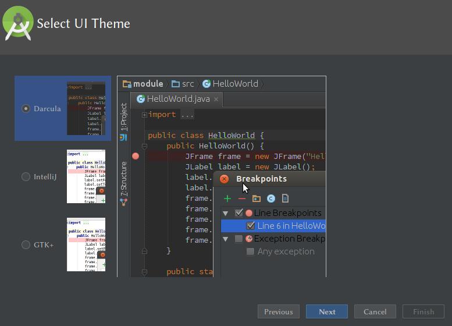452x326 pixels.
Task: Toggle the Exception Breakpoints checkbox
Action: (239, 239)
